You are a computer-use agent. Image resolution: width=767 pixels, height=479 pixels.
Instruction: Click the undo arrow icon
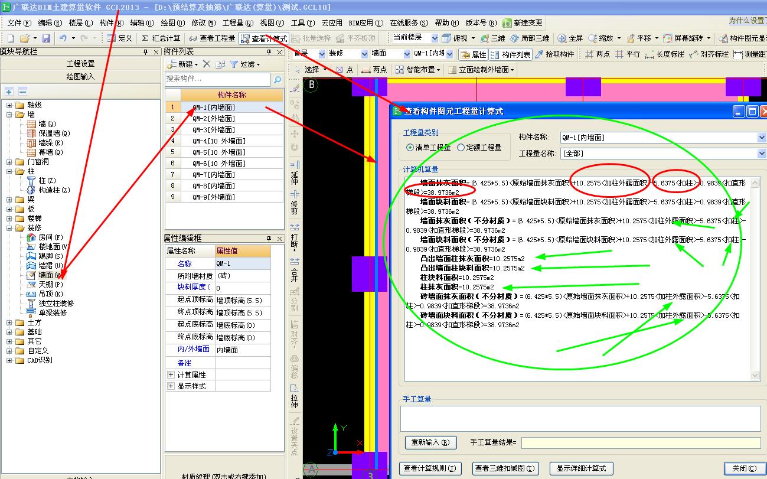(62, 38)
